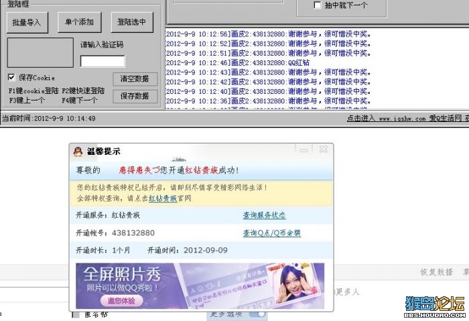Image resolution: width=469 pixels, height=321 pixels.
Task: Click the 恢复数据 text behind dialog
Action: 436,272
